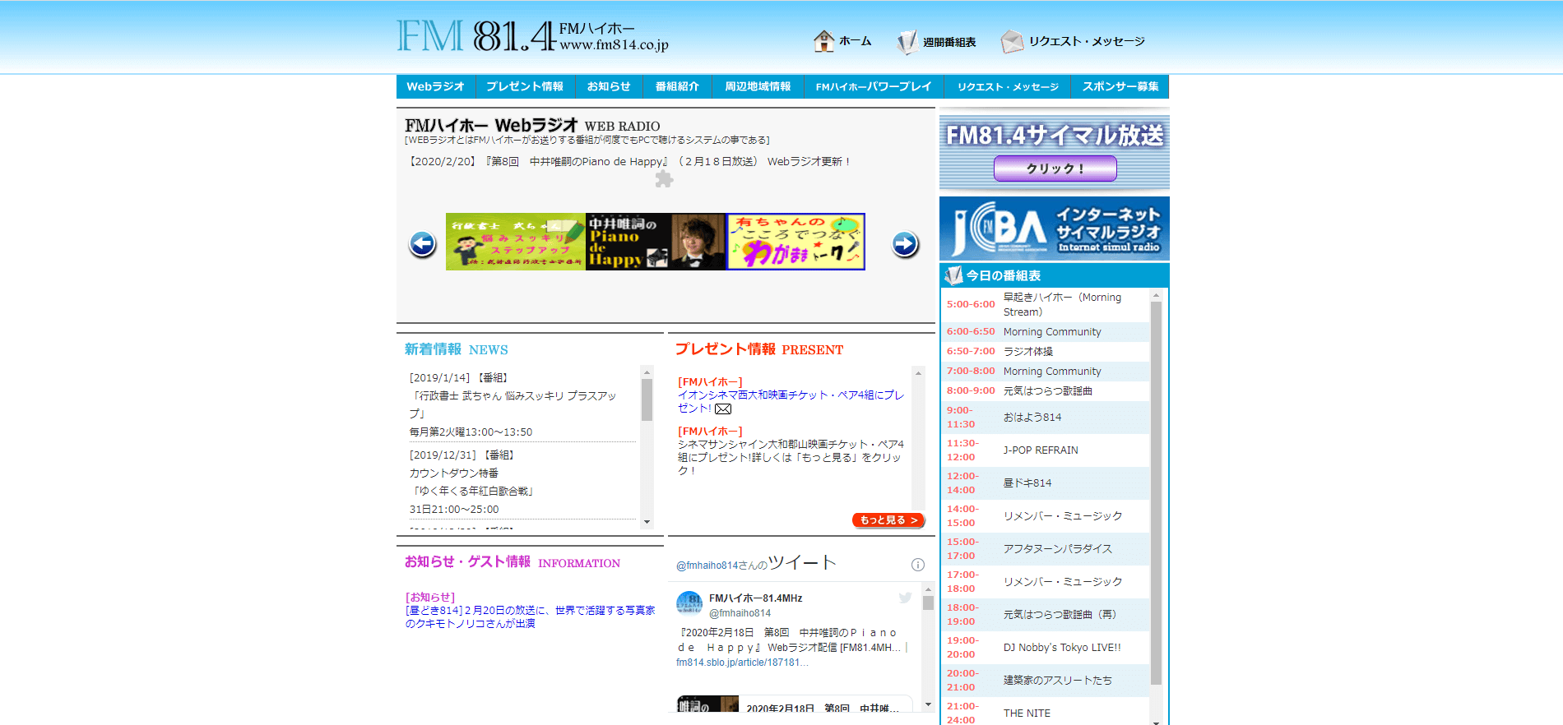Click the Twitter bird icon in tweet
This screenshot has height=725, width=1563.
coord(905,598)
